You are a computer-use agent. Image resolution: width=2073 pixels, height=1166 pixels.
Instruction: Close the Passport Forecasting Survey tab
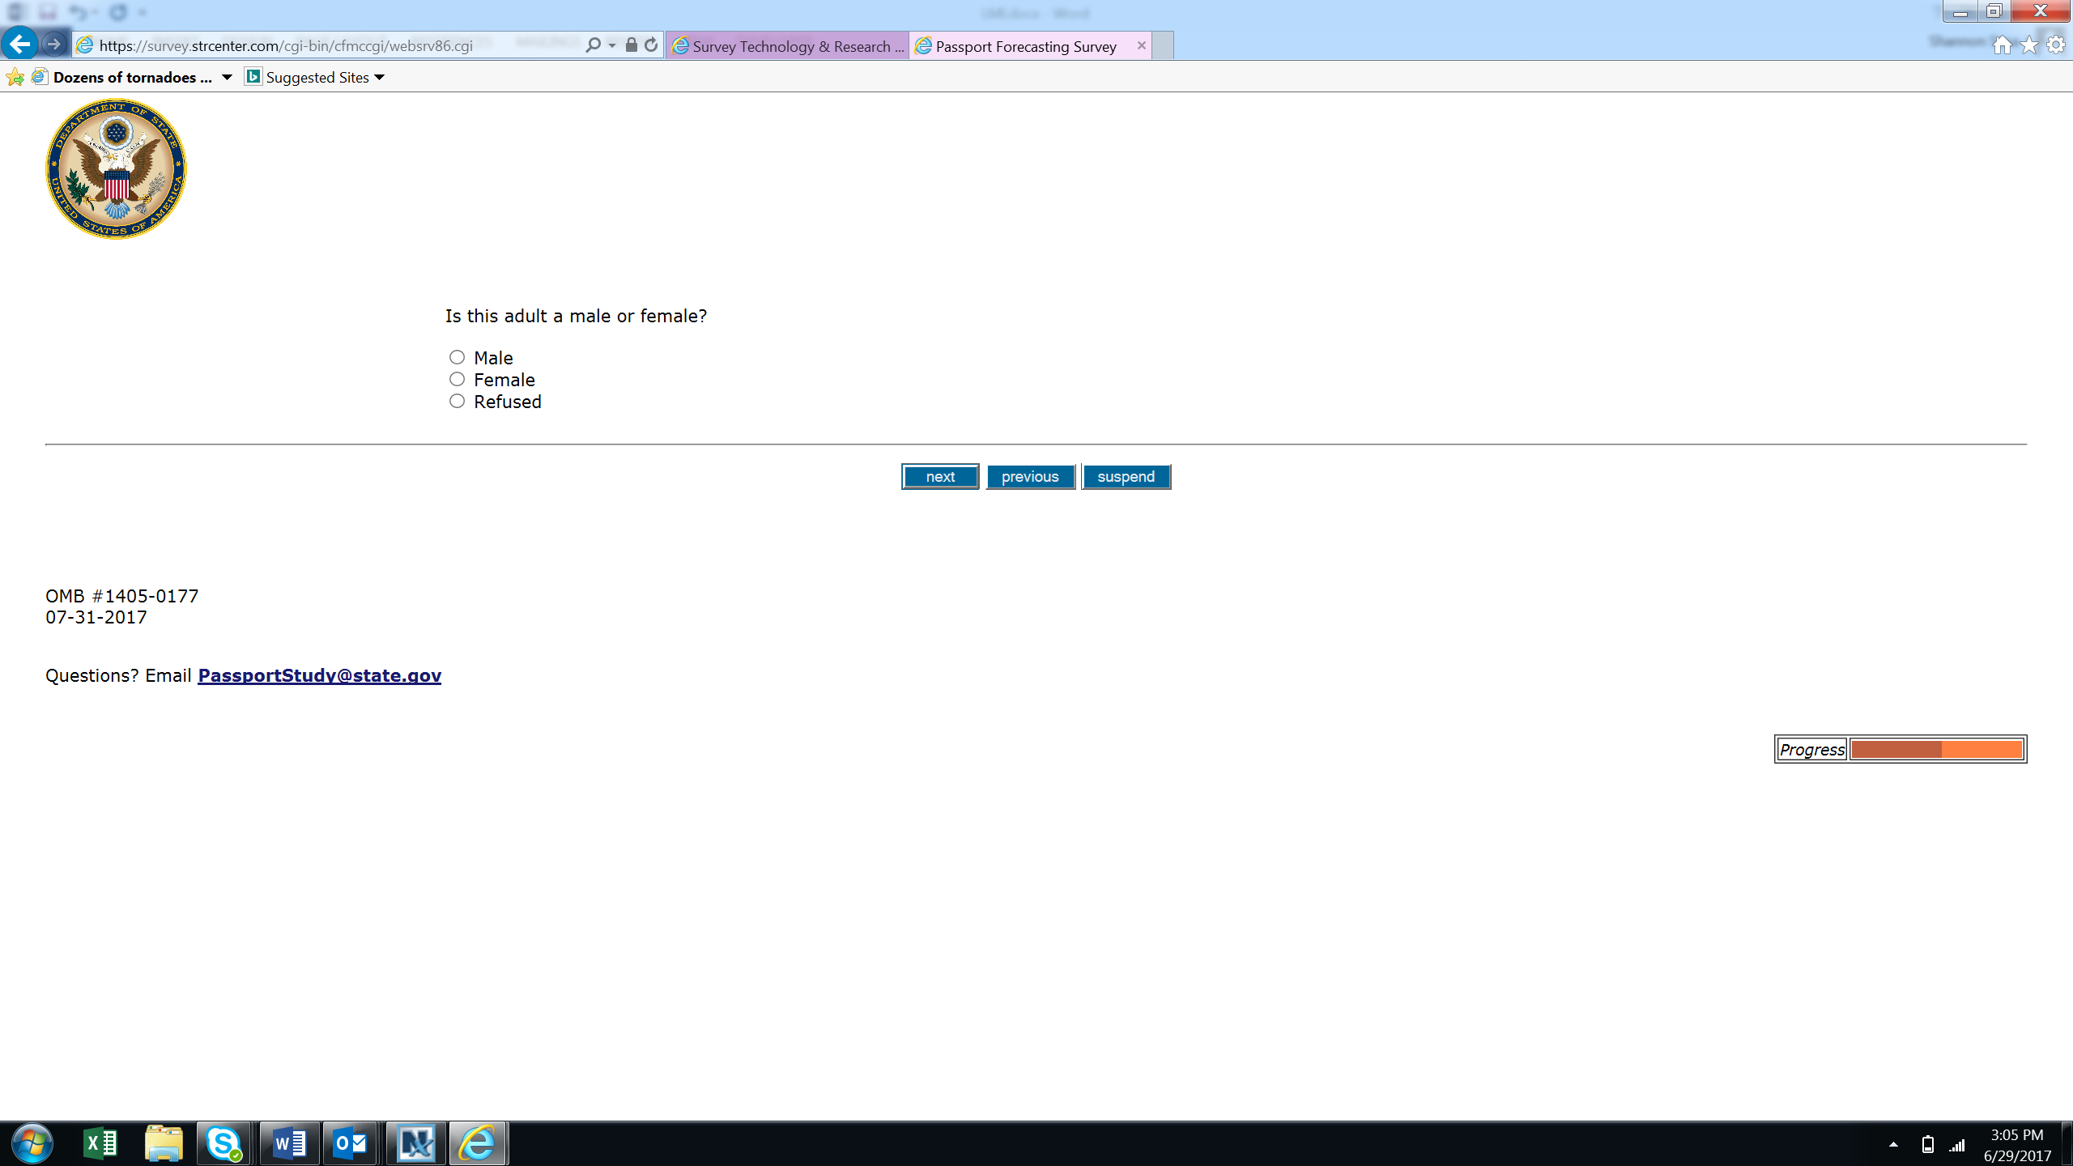coord(1141,45)
